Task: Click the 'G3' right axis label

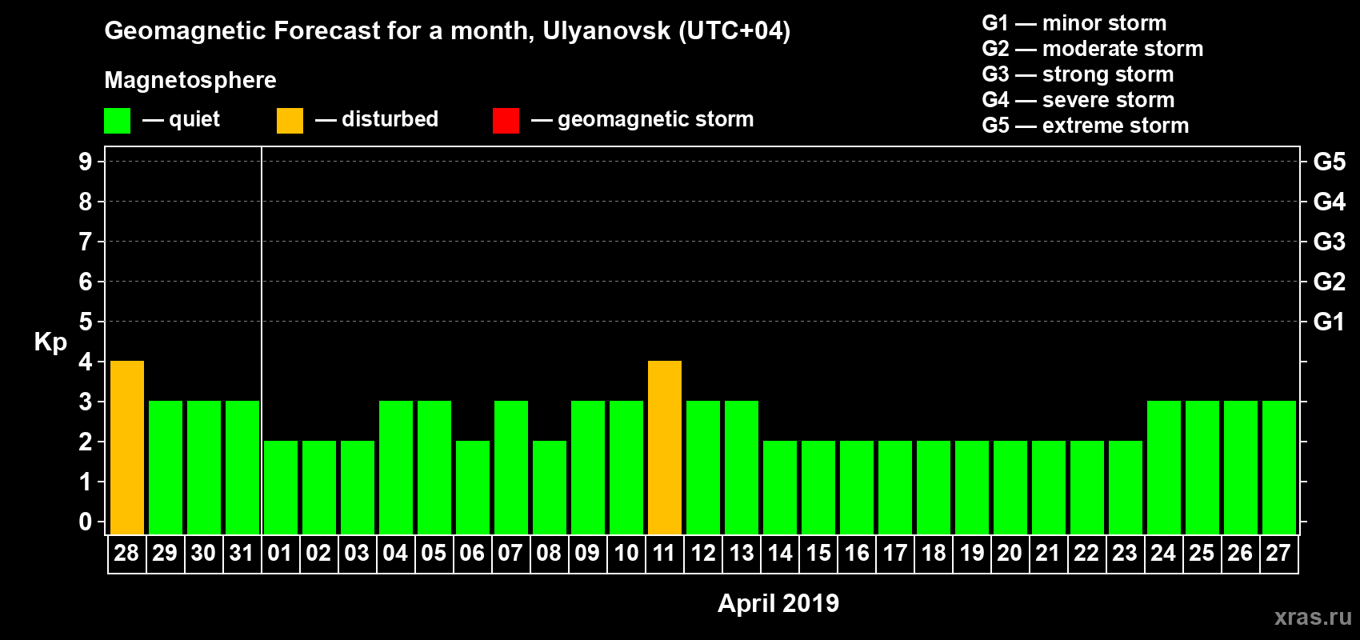Action: point(1330,242)
